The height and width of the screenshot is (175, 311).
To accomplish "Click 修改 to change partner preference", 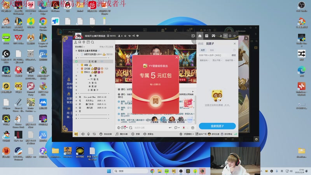I will pos(234,55).
